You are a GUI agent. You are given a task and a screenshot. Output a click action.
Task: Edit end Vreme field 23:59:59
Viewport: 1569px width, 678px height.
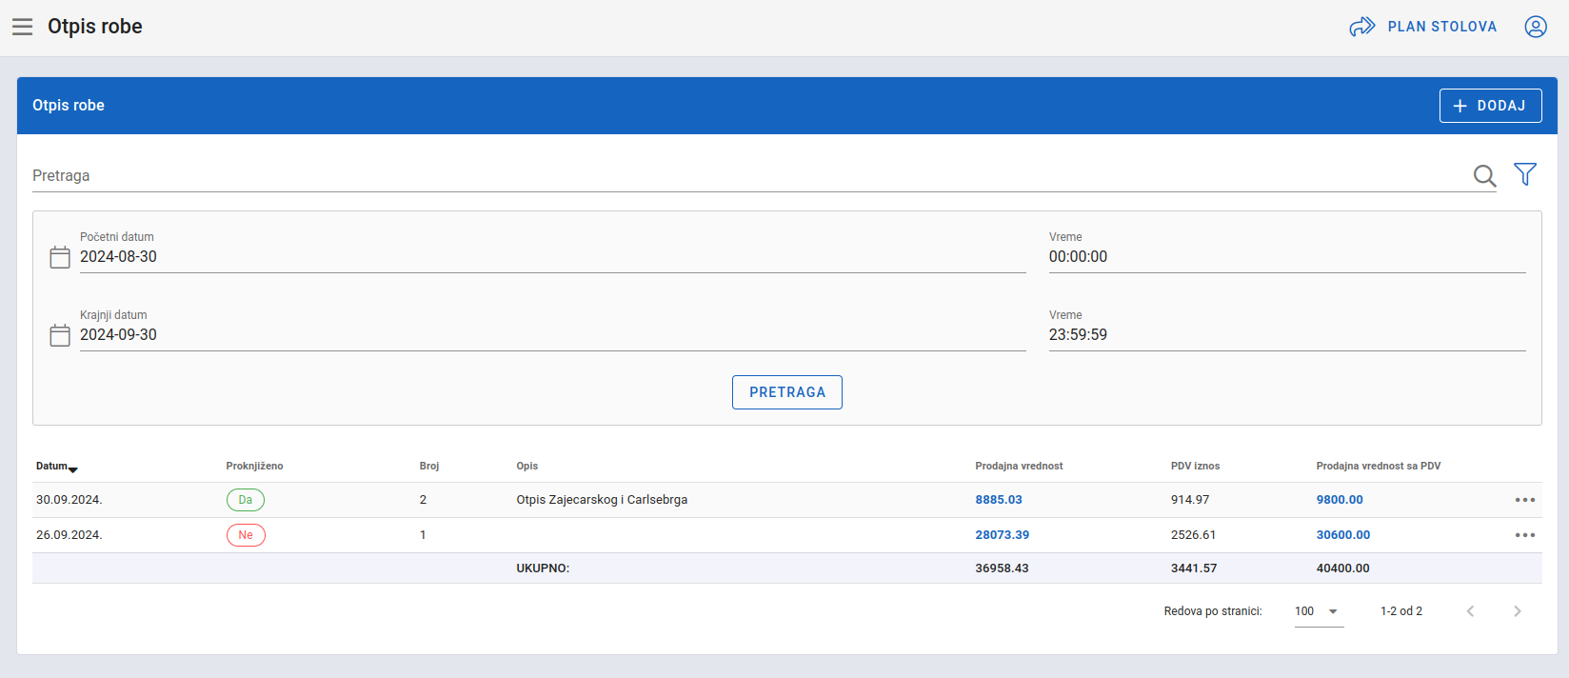(1287, 335)
